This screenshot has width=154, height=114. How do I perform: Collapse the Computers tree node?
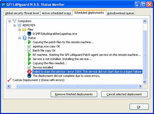[x=9, y=21]
